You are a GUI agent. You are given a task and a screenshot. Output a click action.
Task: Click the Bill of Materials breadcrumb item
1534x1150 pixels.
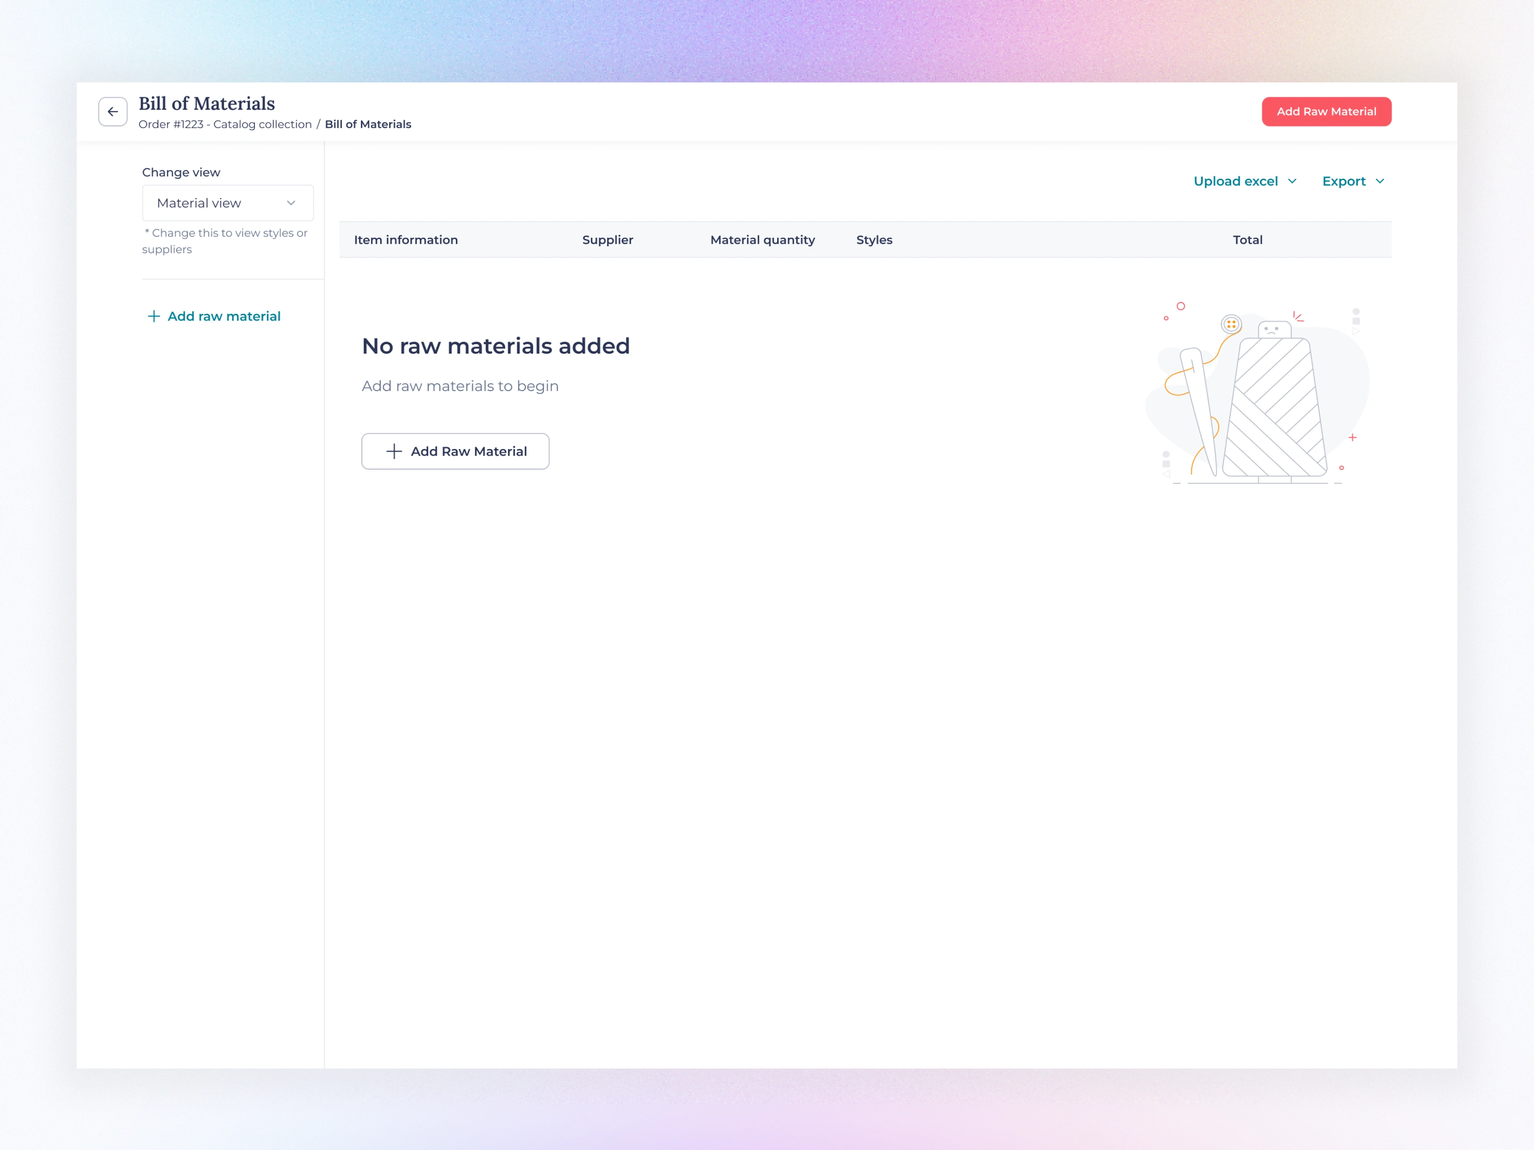368,125
